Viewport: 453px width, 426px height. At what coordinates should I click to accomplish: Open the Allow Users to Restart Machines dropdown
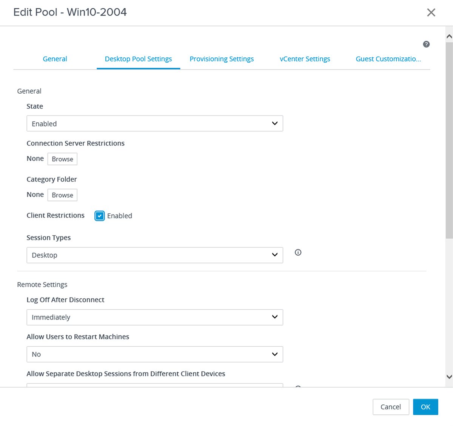[155, 354]
